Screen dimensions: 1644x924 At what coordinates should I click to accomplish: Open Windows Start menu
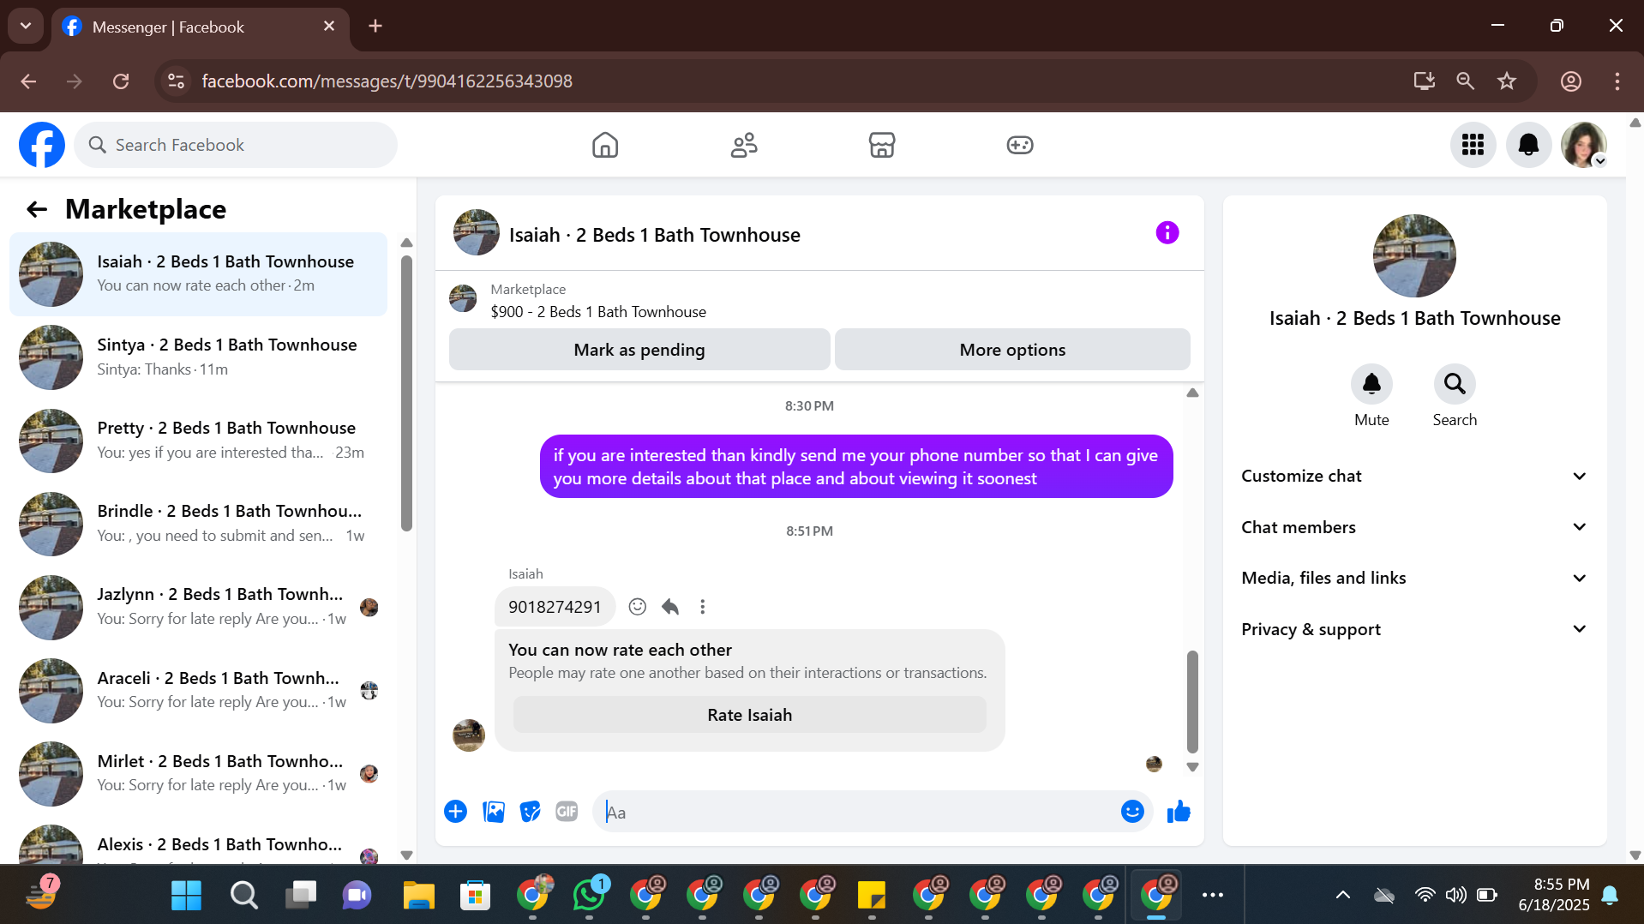click(186, 895)
